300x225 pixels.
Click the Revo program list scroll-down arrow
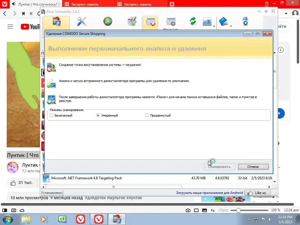pos(275,182)
